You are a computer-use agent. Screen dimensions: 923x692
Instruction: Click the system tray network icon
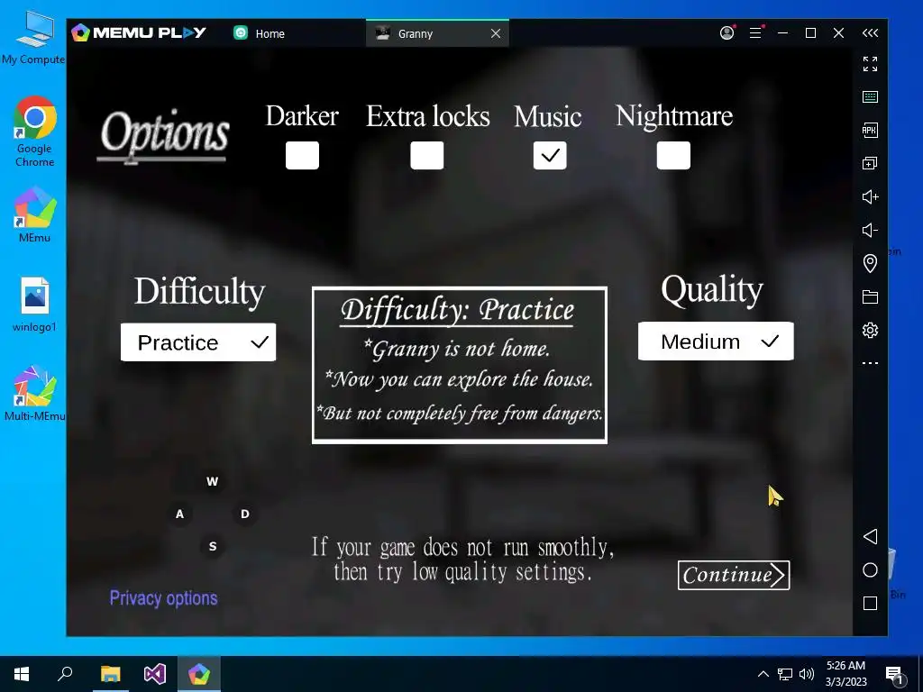[785, 674]
